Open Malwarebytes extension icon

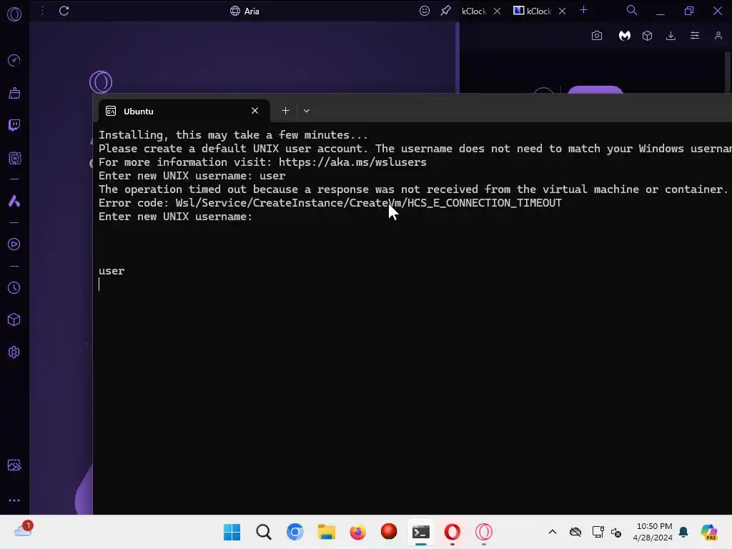click(x=625, y=36)
